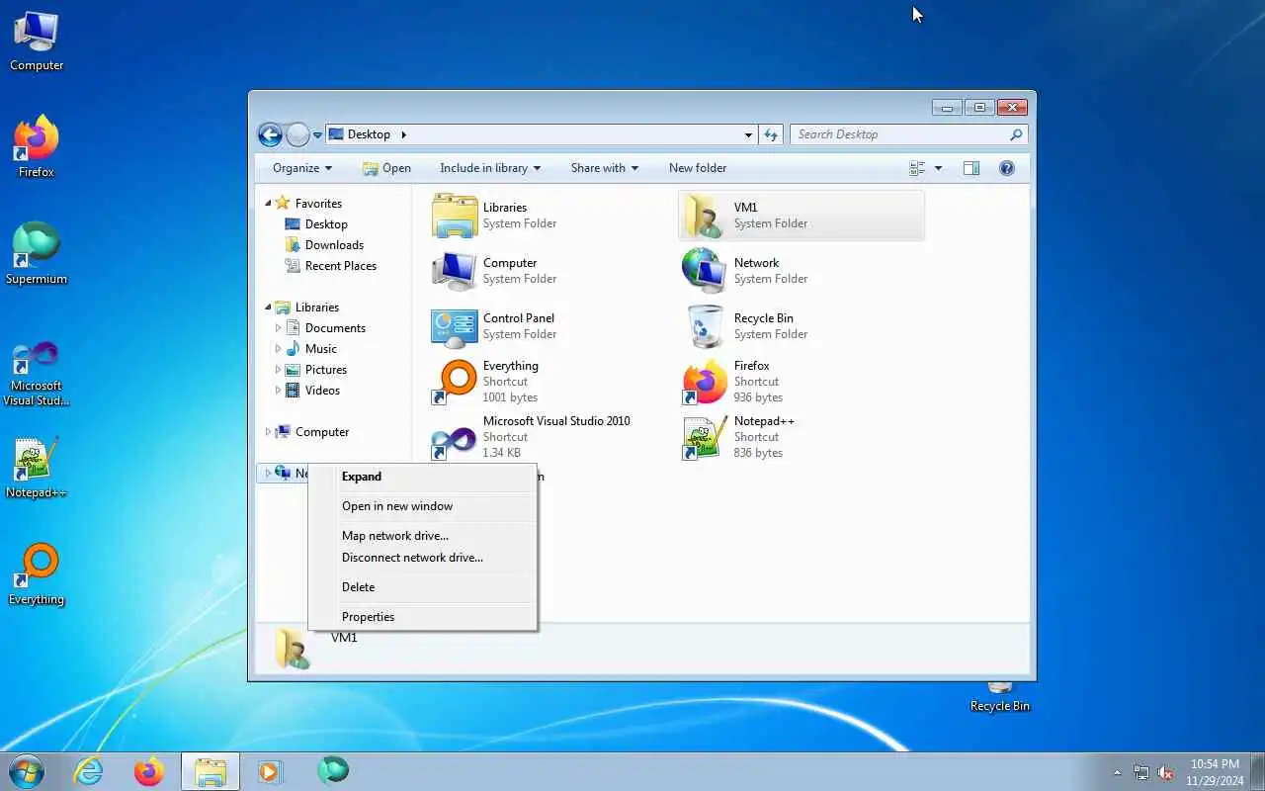Collapse the Libraries tree group
The width and height of the screenshot is (1265, 791).
pos(268,308)
